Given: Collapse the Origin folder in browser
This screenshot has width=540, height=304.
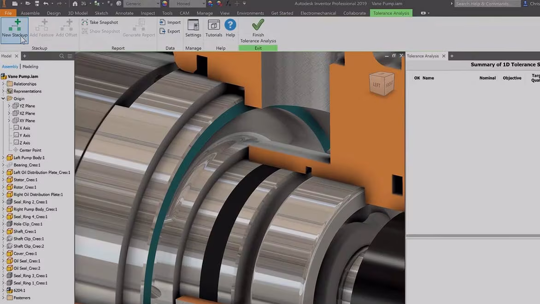Looking at the screenshot, I should (x=3, y=99).
